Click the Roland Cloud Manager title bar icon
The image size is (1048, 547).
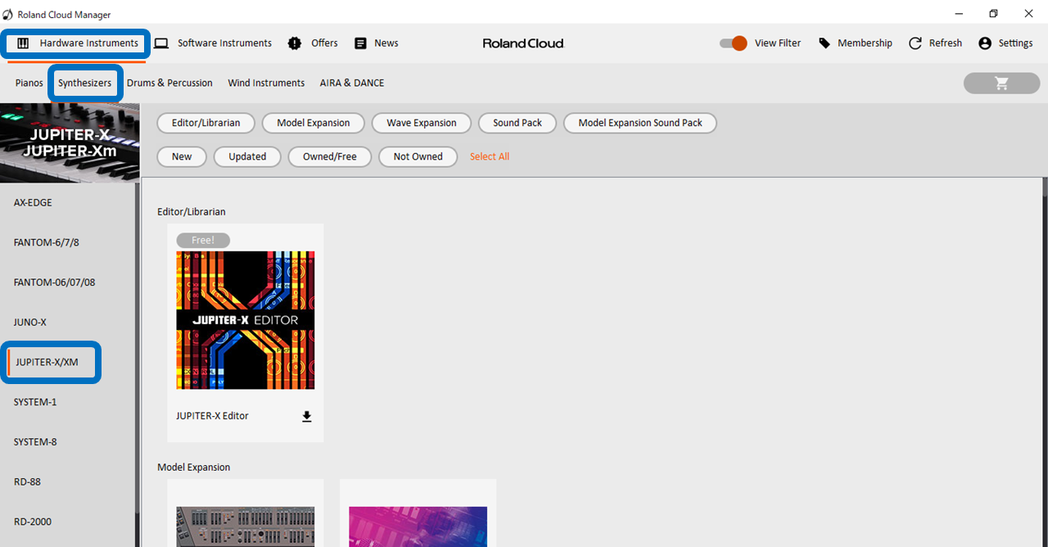[x=7, y=15]
